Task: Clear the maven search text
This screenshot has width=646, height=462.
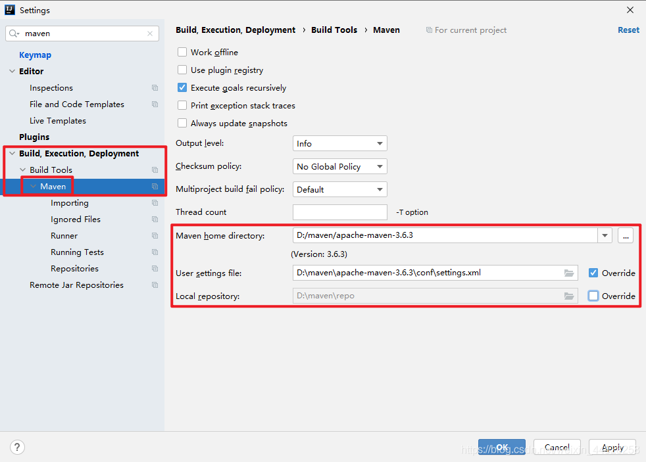Action: tap(150, 34)
